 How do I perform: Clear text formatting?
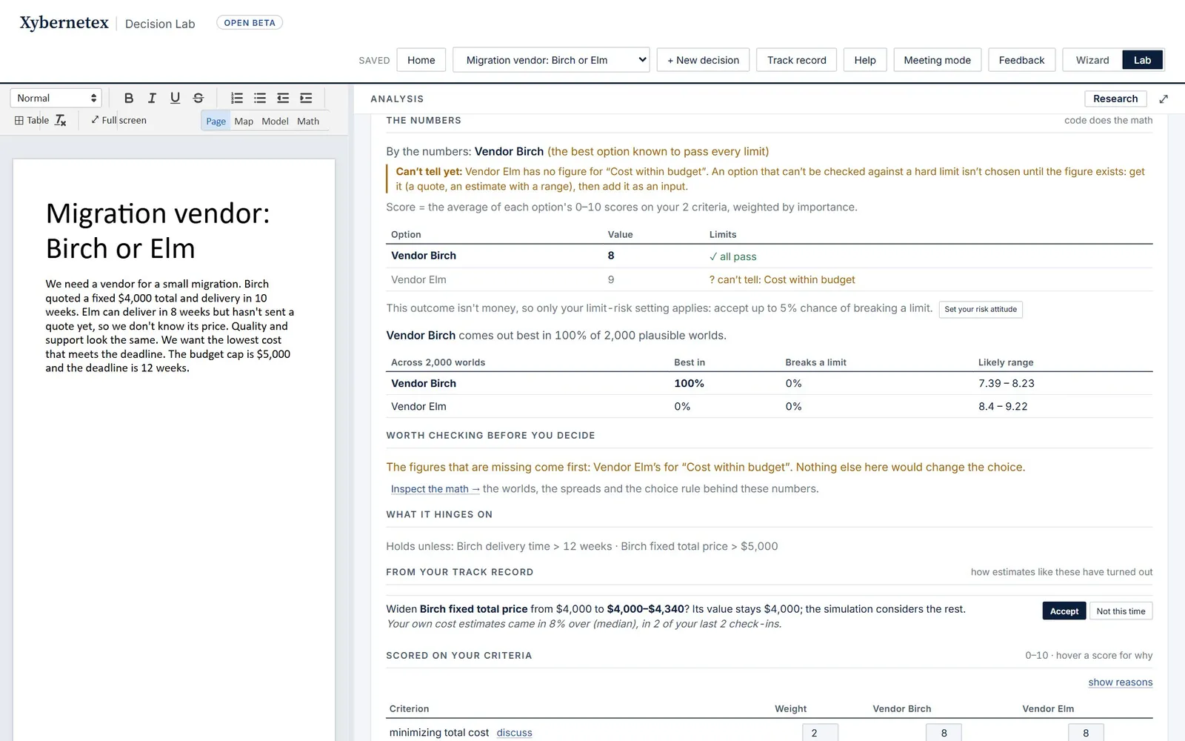click(x=61, y=120)
